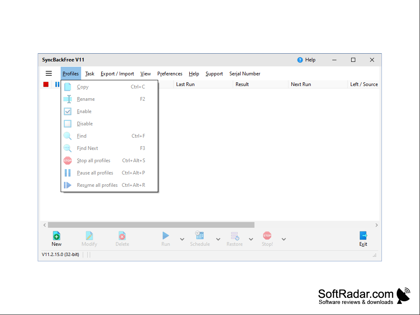
Task: Click the Delete profile icon
Action: click(122, 236)
